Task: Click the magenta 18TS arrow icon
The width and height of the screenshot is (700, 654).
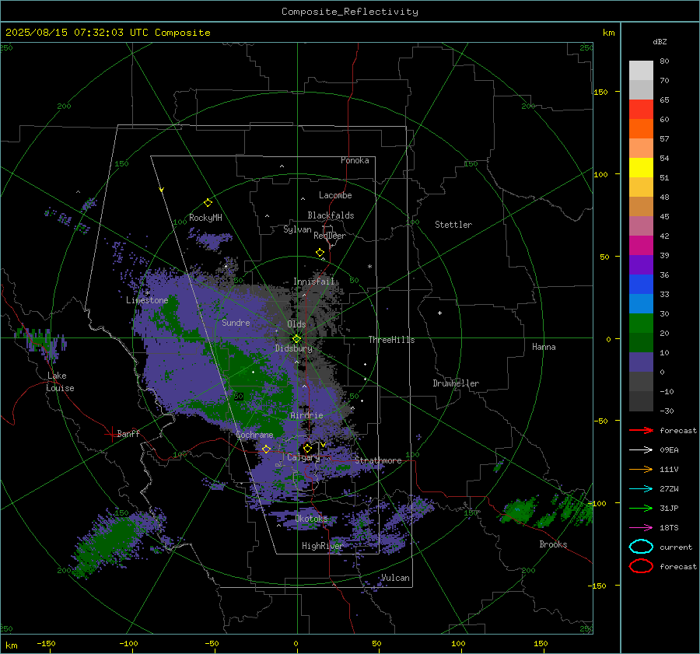Action: [641, 528]
